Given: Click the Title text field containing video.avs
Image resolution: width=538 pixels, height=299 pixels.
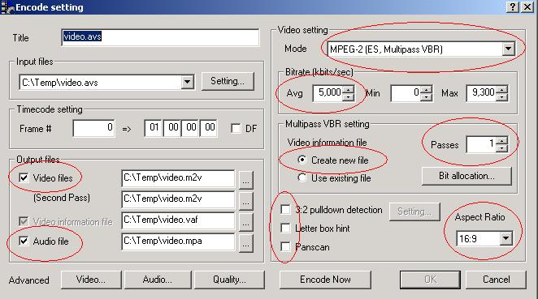Looking at the screenshot, I should click(x=160, y=37).
